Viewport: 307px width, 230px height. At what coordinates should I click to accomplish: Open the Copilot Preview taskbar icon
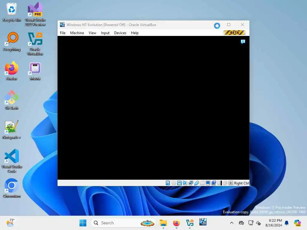[297, 223]
